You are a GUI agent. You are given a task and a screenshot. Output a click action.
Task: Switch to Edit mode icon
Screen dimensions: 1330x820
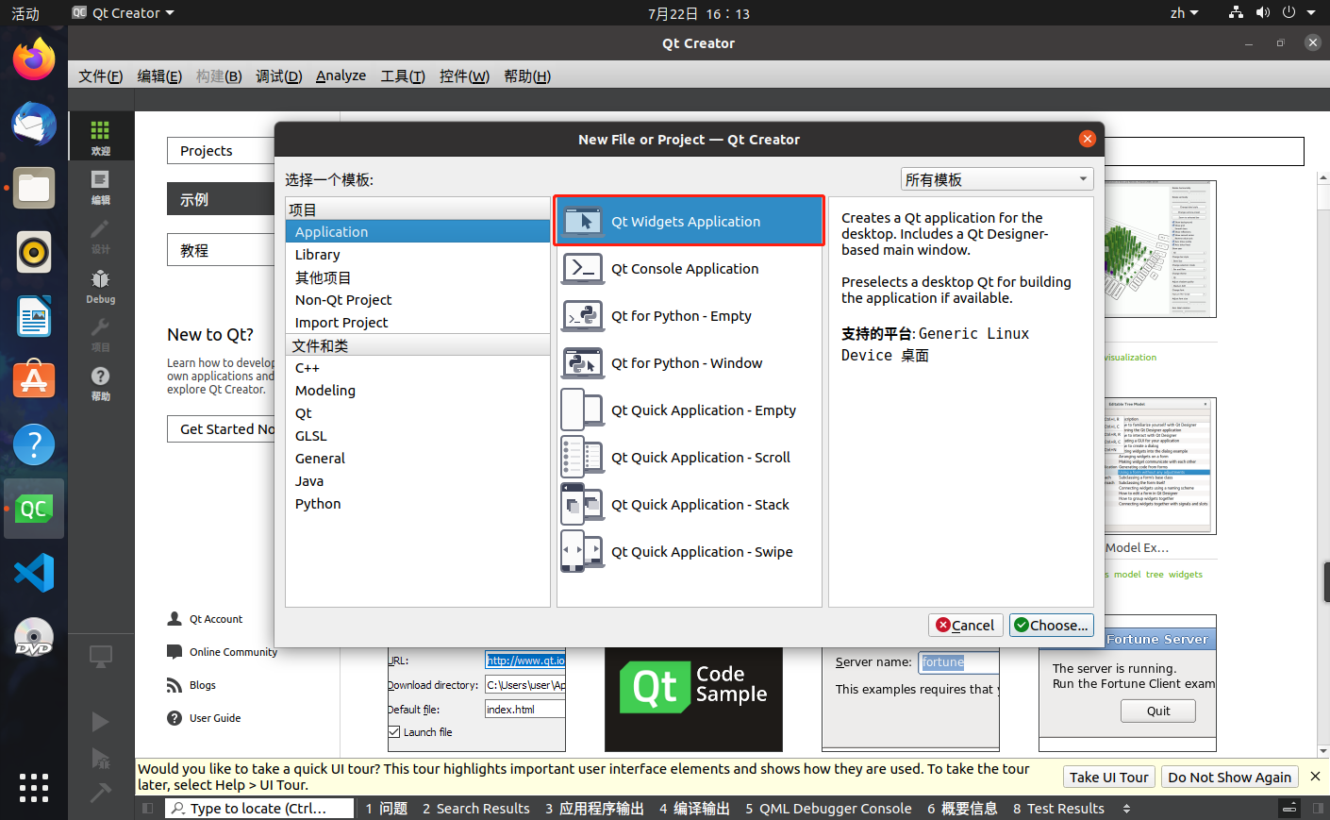pos(100,187)
